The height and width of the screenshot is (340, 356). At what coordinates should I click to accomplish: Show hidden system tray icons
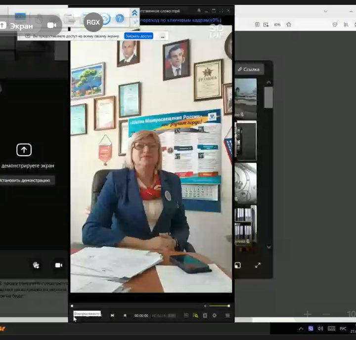click(x=301, y=329)
